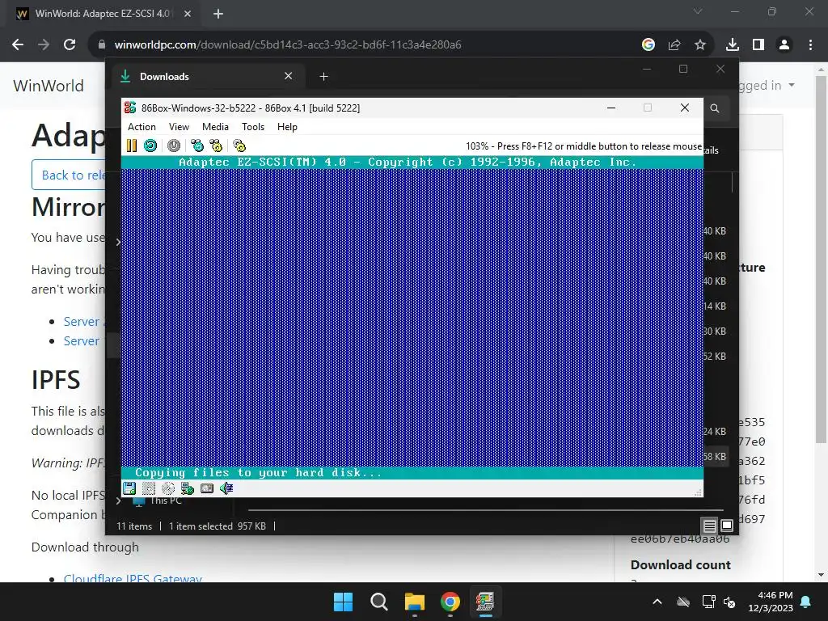Open Chrome's three-dot menu
Viewport: 828px width, 621px height.
click(810, 45)
